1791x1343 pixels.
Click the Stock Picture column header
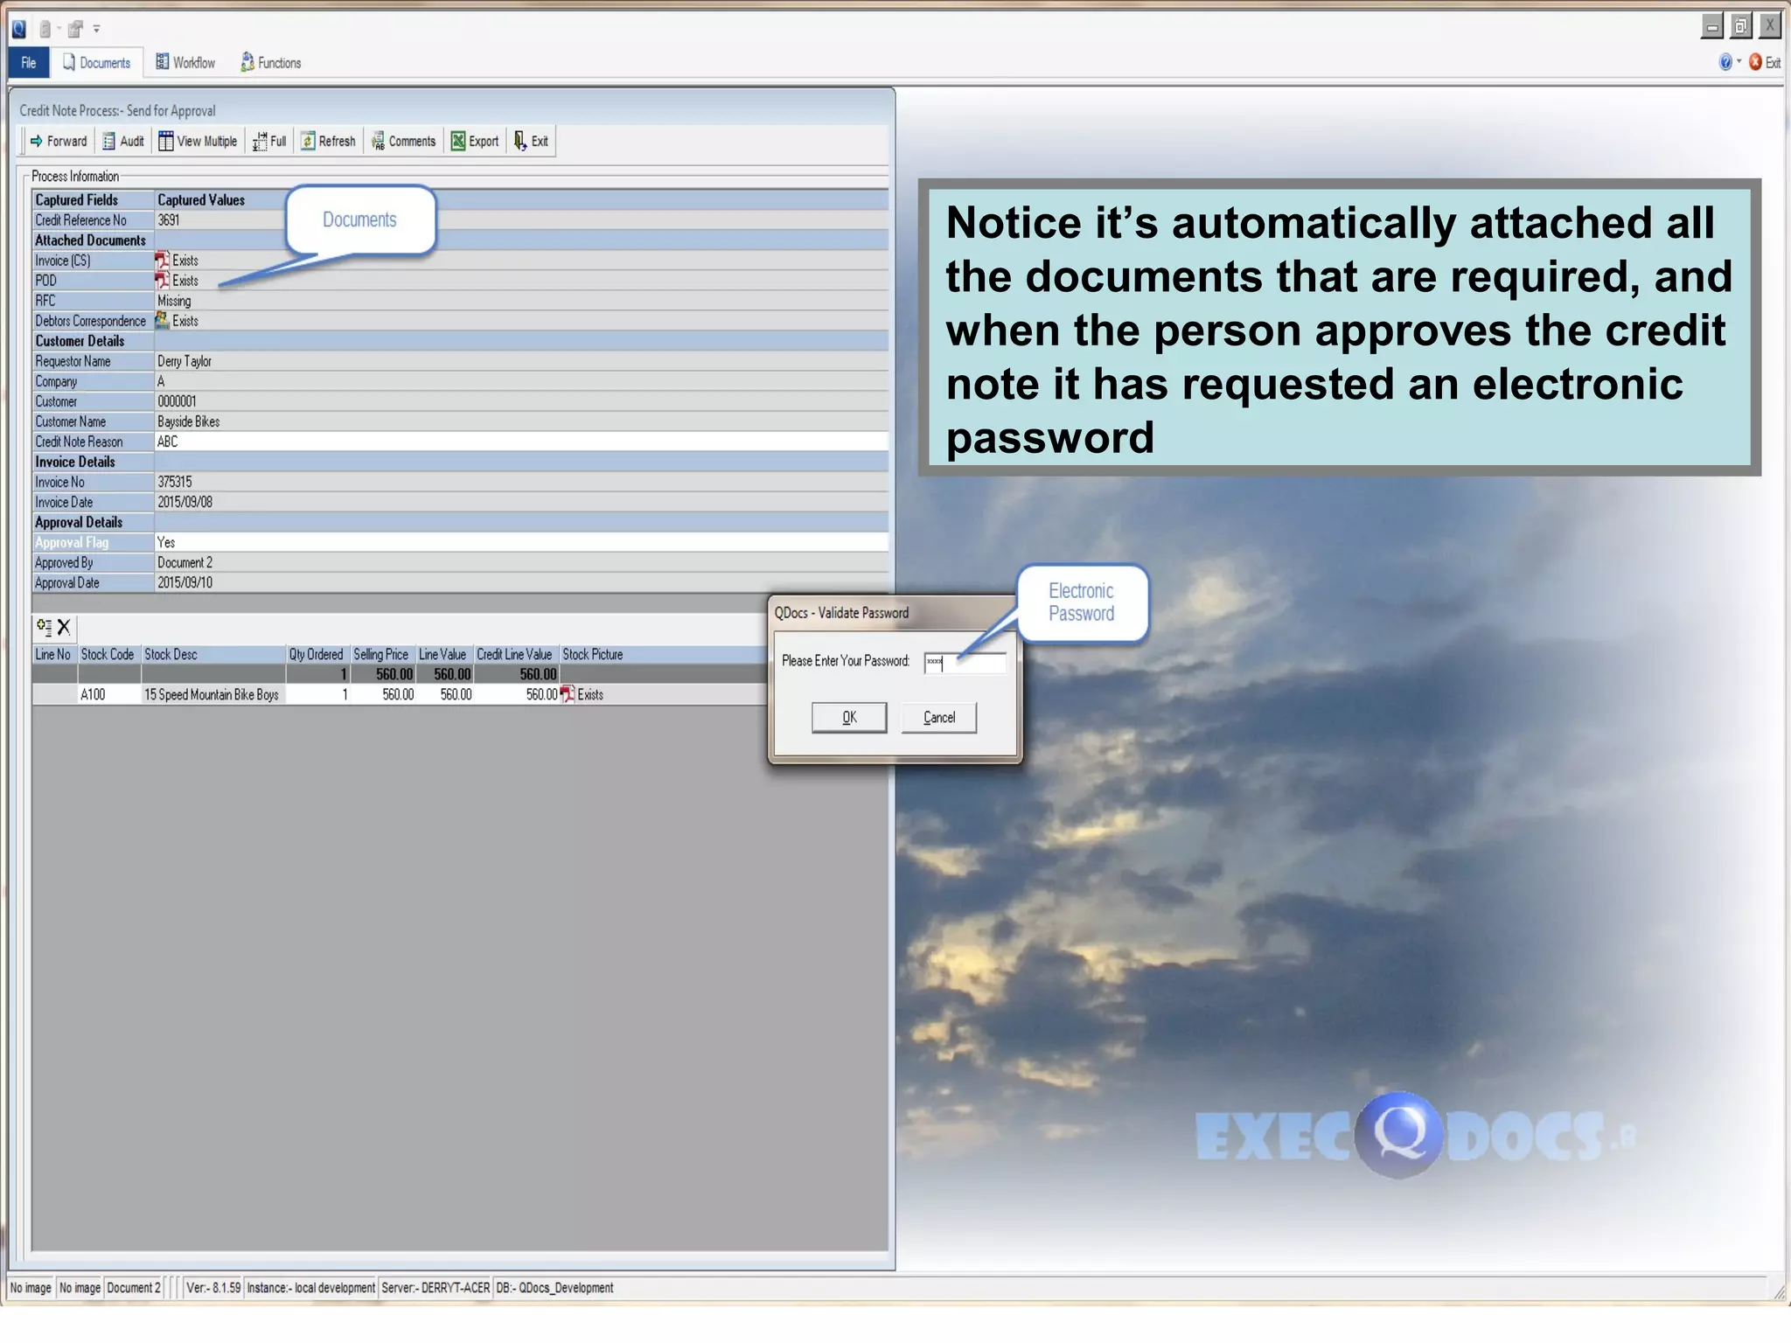[x=663, y=655]
